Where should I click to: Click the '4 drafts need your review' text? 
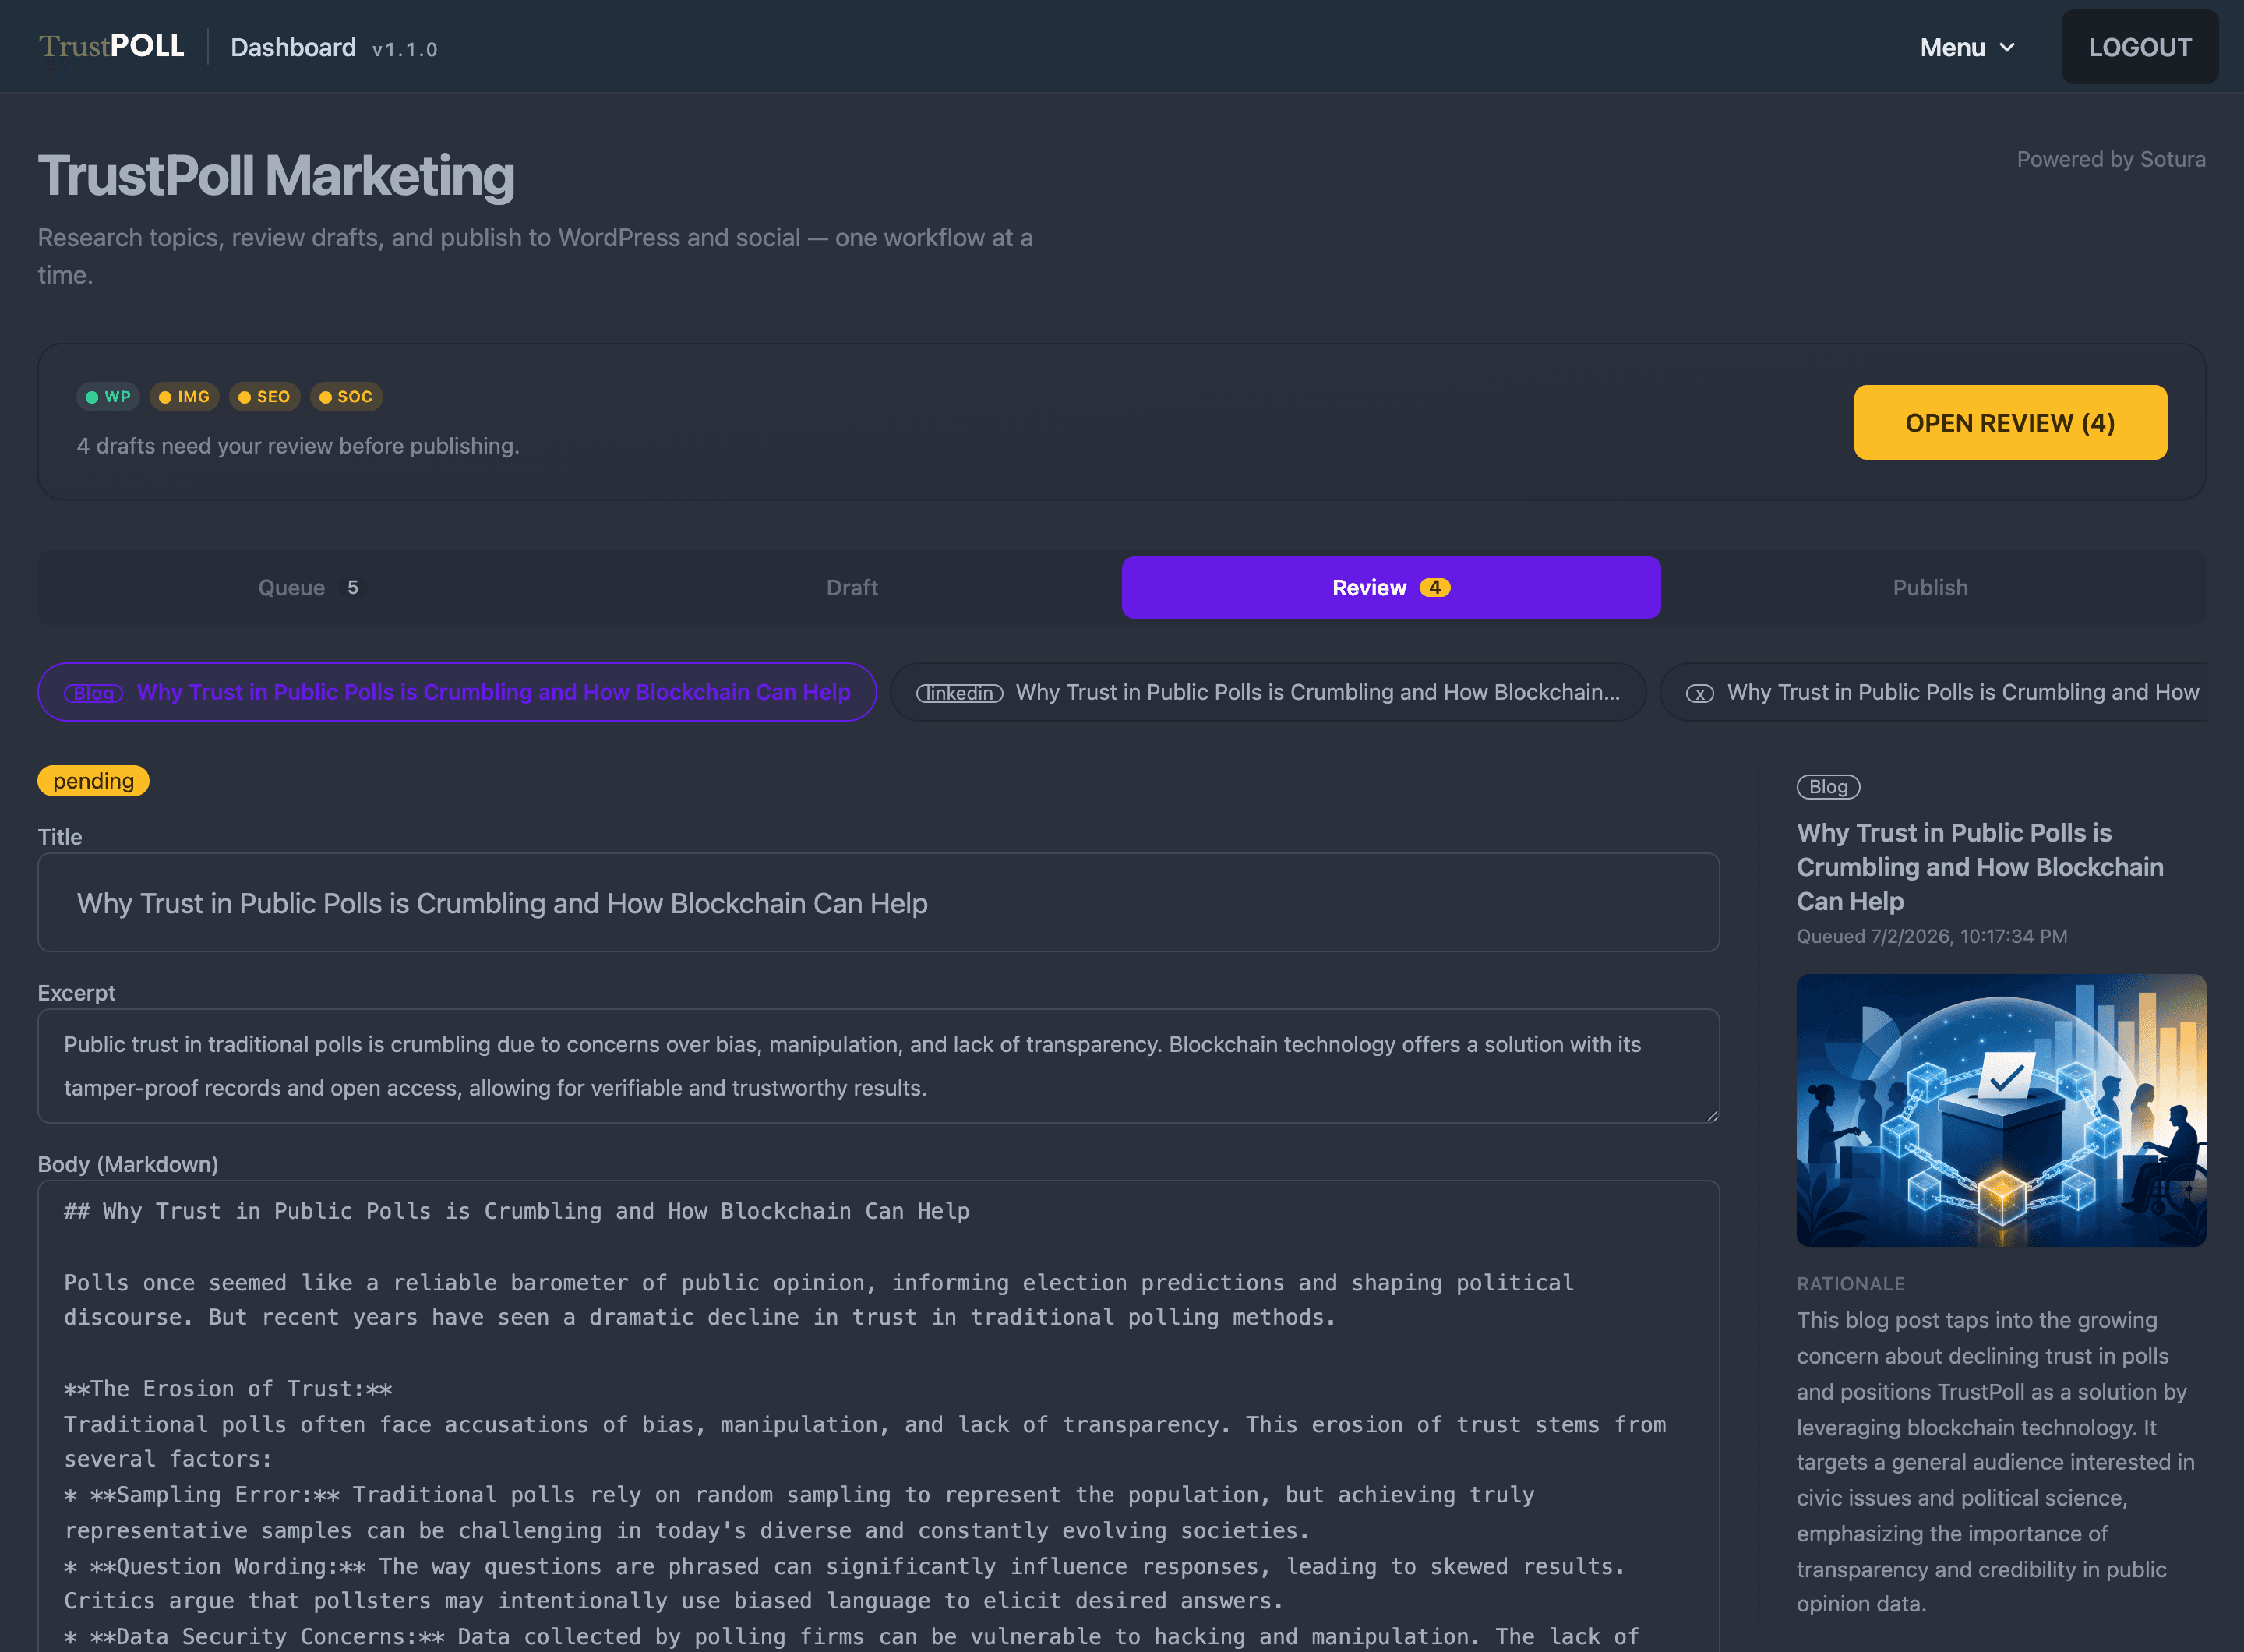click(x=298, y=446)
